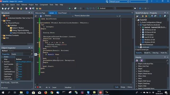Click the refresh icon in Projects toolbar
This screenshot has height=95, width=170.
(x=149, y=16)
